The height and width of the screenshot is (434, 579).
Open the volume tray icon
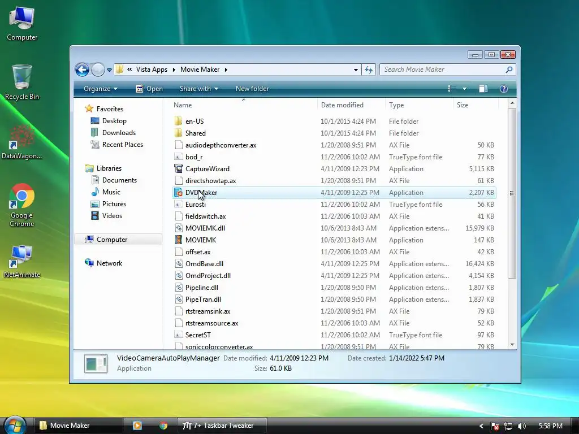tap(522, 426)
